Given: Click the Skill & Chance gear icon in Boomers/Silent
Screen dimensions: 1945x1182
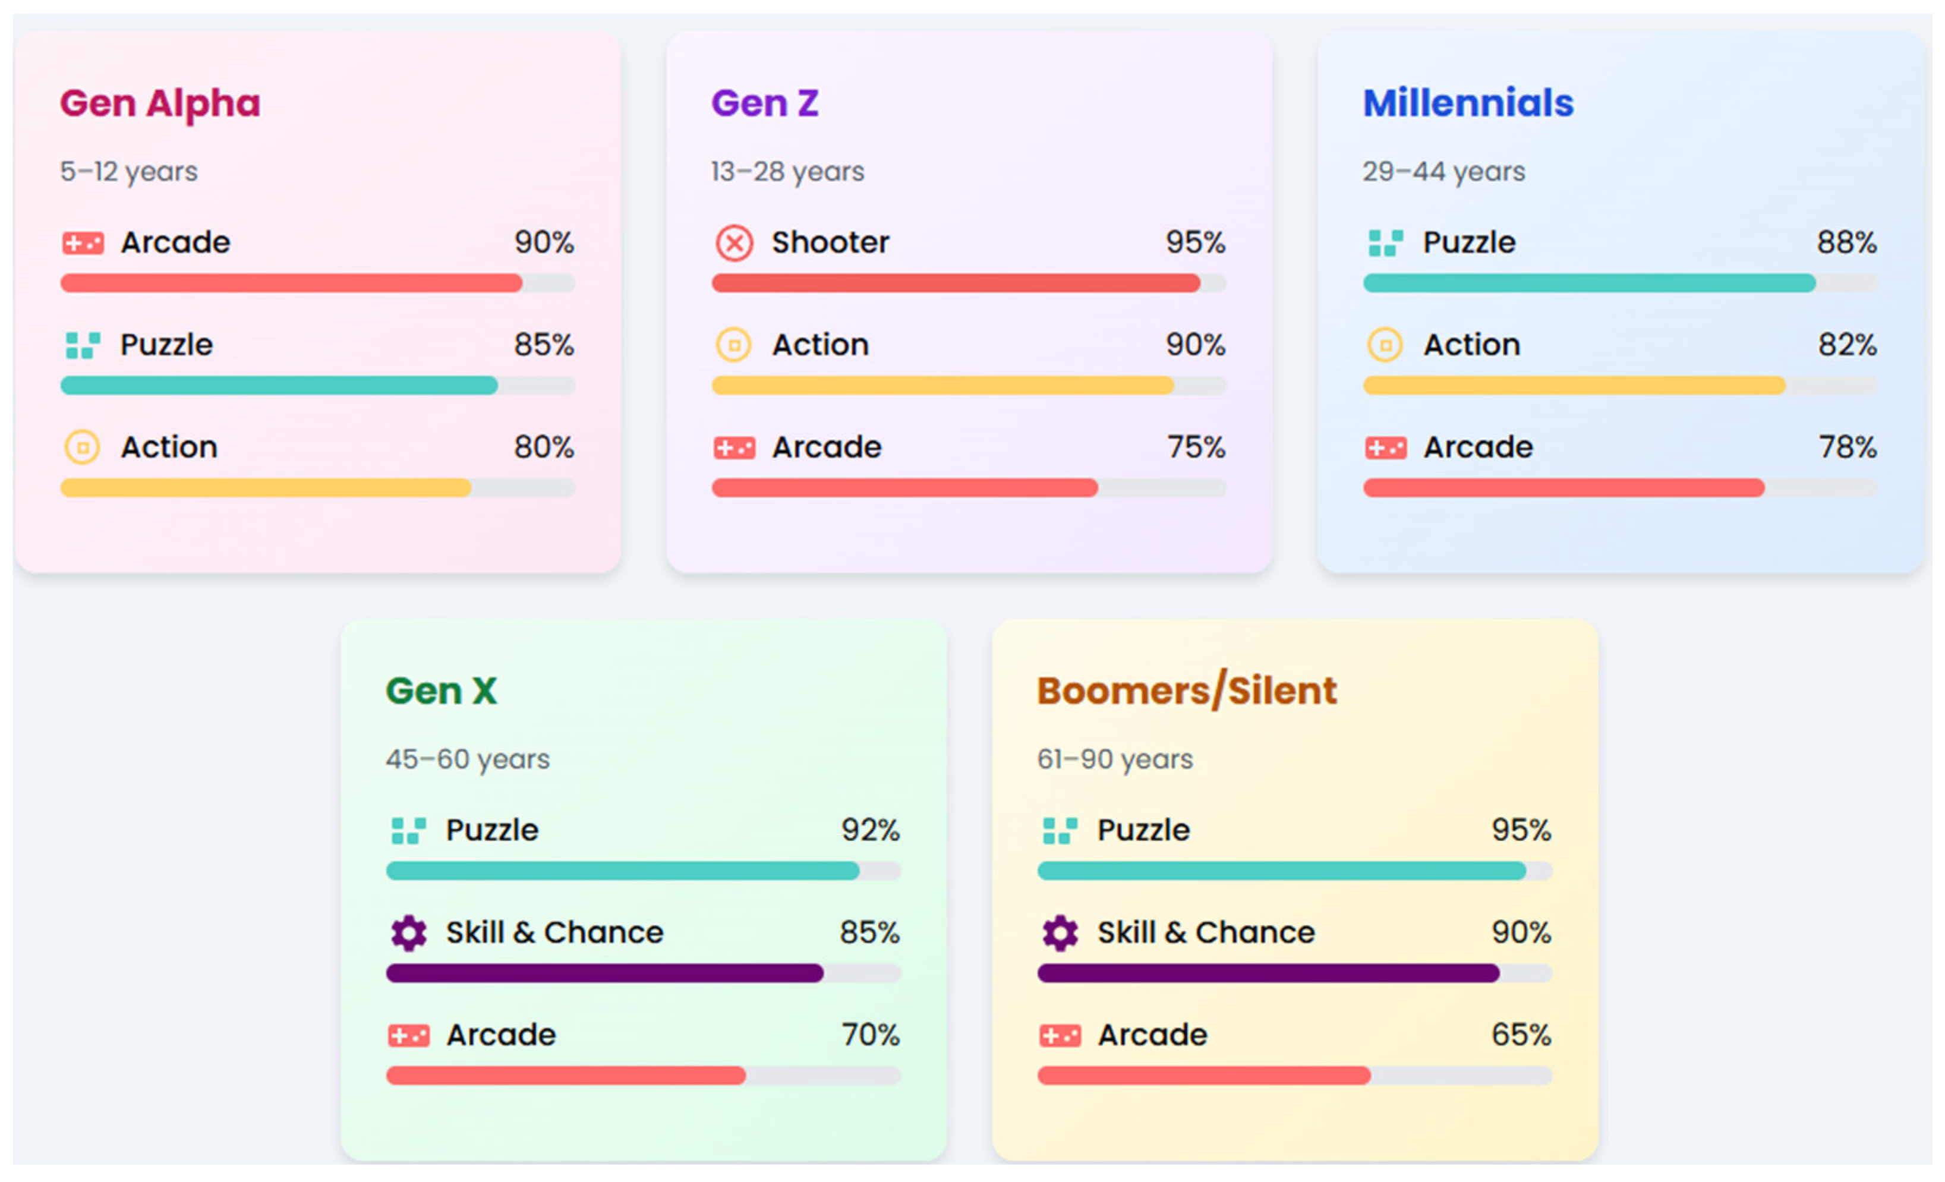Looking at the screenshot, I should pyautogui.click(x=1060, y=933).
